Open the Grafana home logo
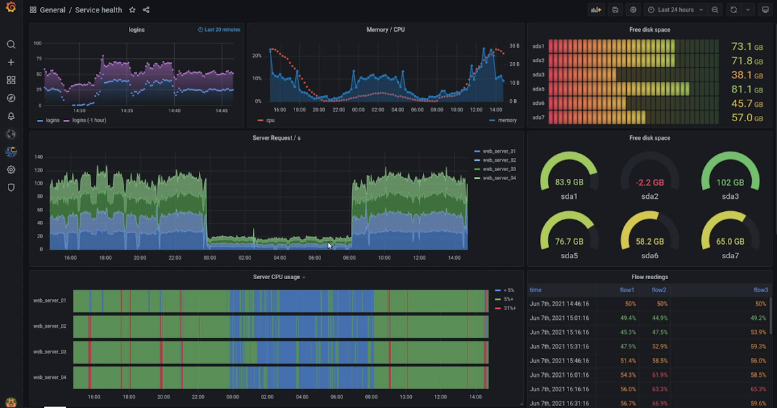 [x=10, y=8]
